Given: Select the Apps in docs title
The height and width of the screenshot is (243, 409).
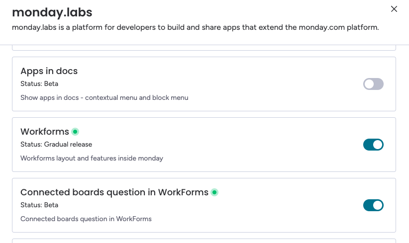Looking at the screenshot, I should coord(49,71).
